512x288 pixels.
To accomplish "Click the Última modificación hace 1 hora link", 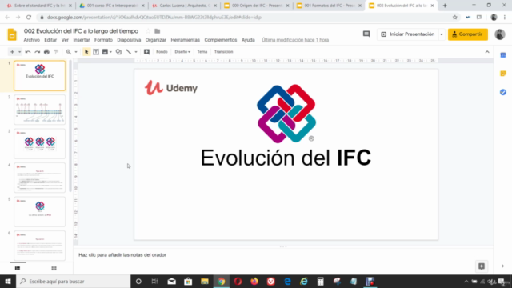I will tap(295, 40).
